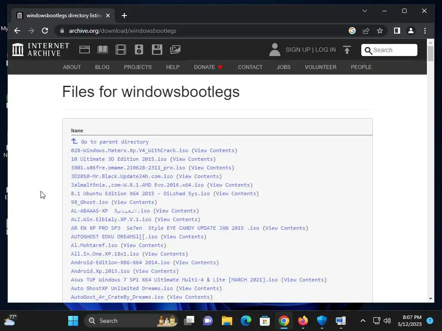Open the PEOPLE menu link
Viewport: 442px width, 331px height.
coord(361,67)
